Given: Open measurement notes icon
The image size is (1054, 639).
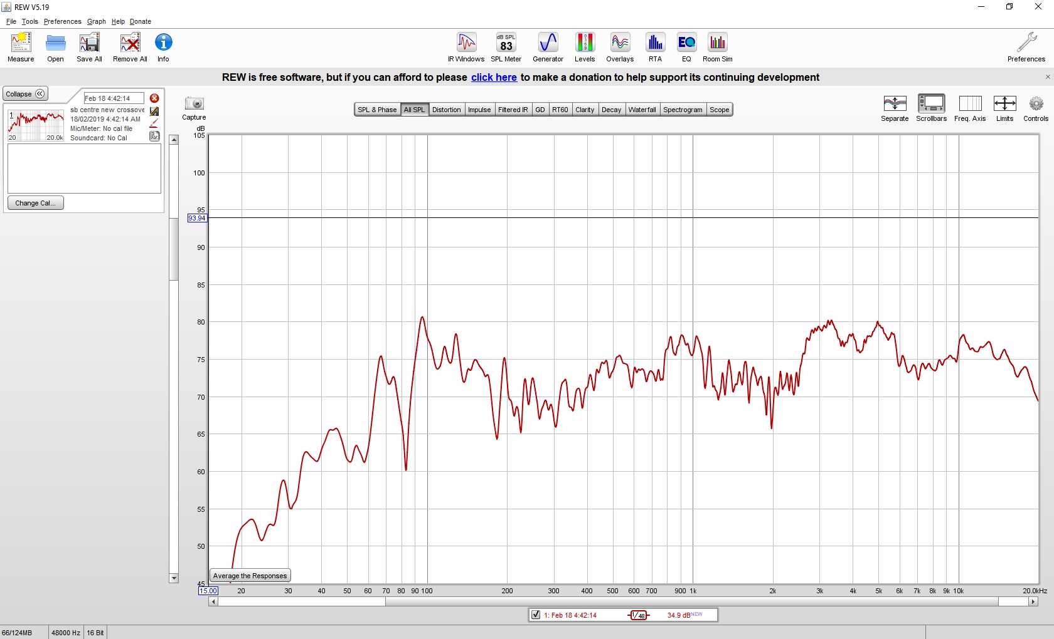Looking at the screenshot, I should 154,136.
